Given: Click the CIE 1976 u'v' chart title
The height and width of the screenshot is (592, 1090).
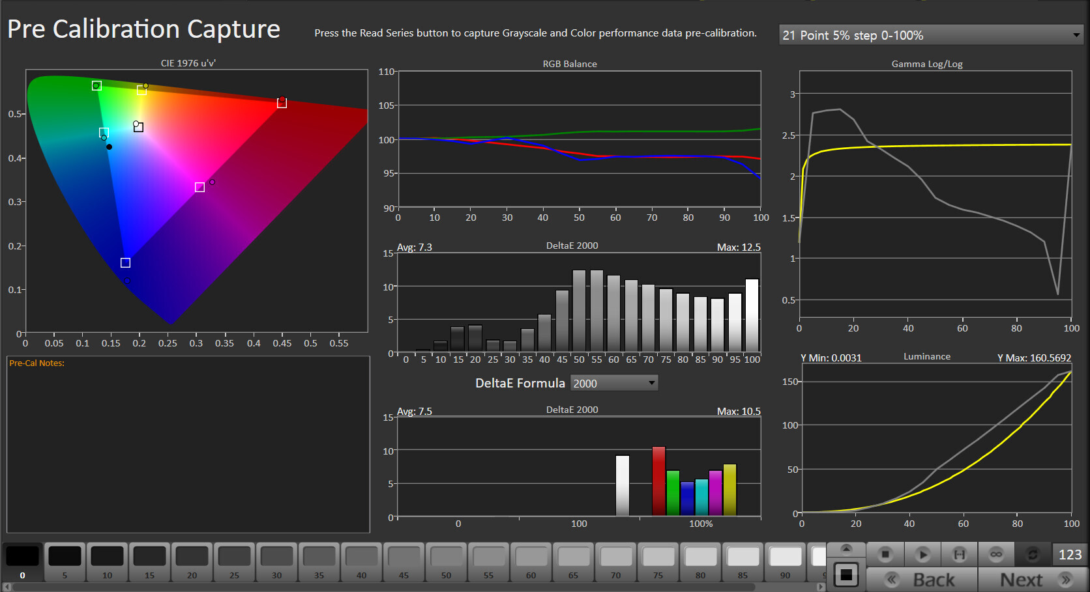Looking at the screenshot, I should (x=188, y=63).
